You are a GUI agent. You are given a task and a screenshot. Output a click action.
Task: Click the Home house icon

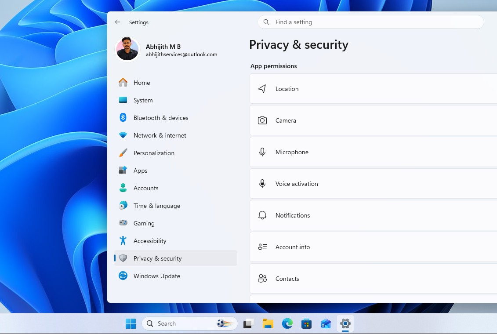pos(123,82)
